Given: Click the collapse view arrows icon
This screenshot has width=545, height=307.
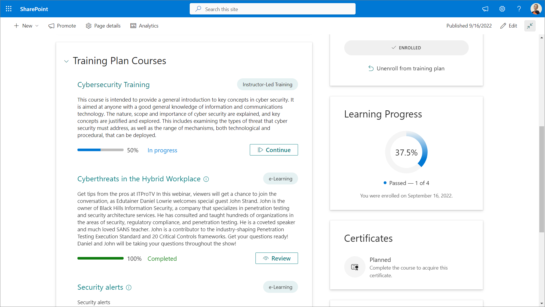Looking at the screenshot, I should [530, 26].
